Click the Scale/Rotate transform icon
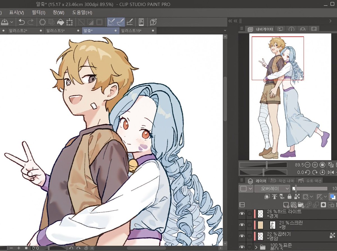This screenshot has height=251, width=337. [x=69, y=22]
